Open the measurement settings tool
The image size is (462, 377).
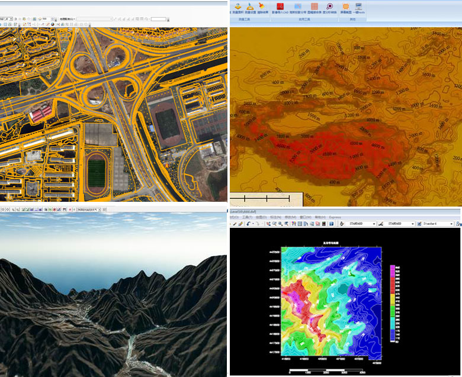pos(250,7)
